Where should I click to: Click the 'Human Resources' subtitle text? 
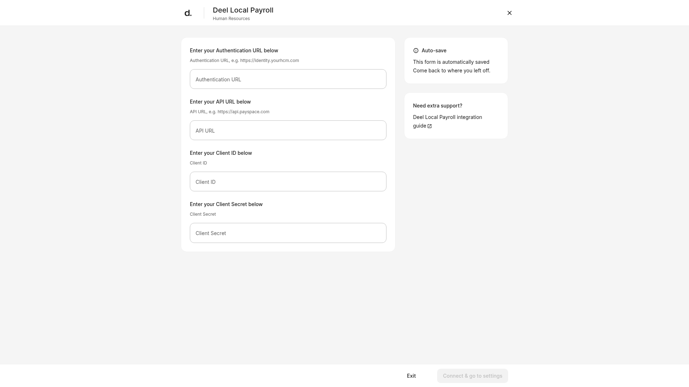[231, 19]
